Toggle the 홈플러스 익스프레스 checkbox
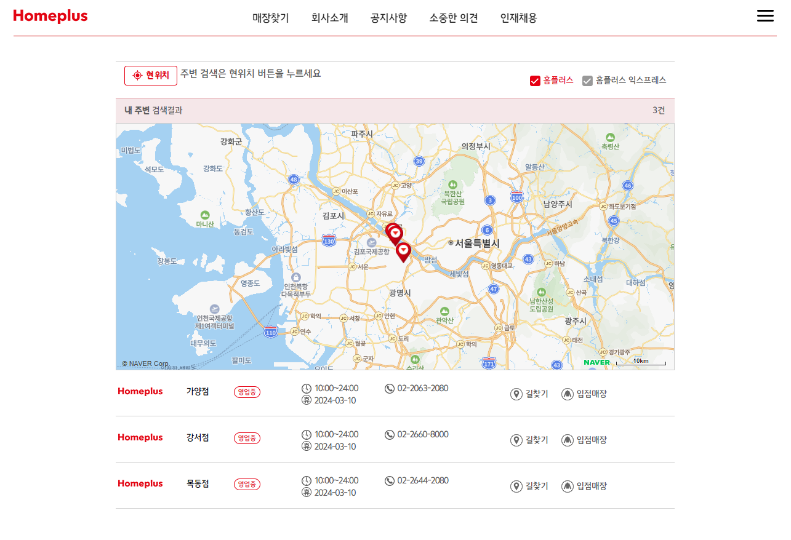This screenshot has width=791, height=540. pos(587,81)
